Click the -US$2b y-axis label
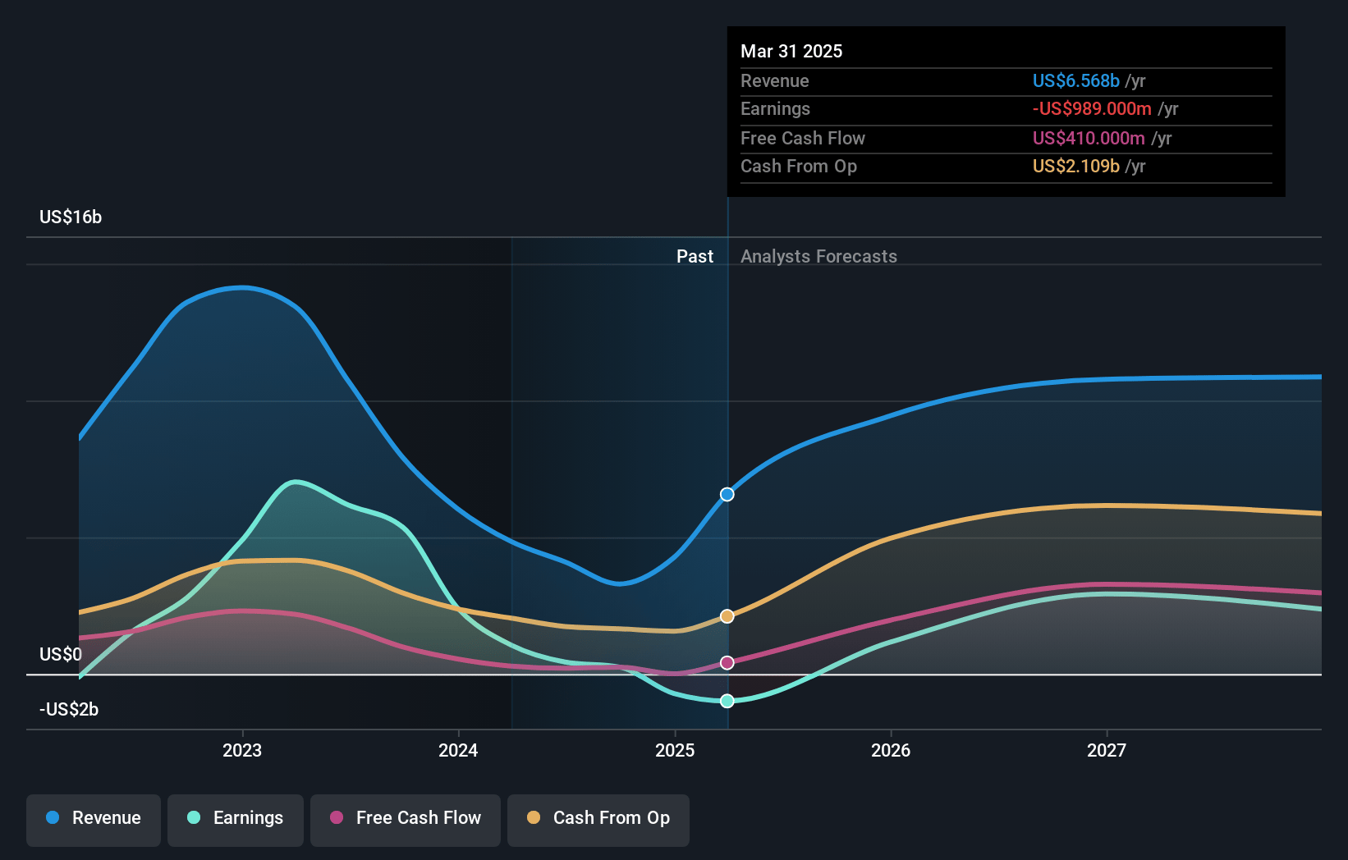1348x860 pixels. [x=69, y=709]
